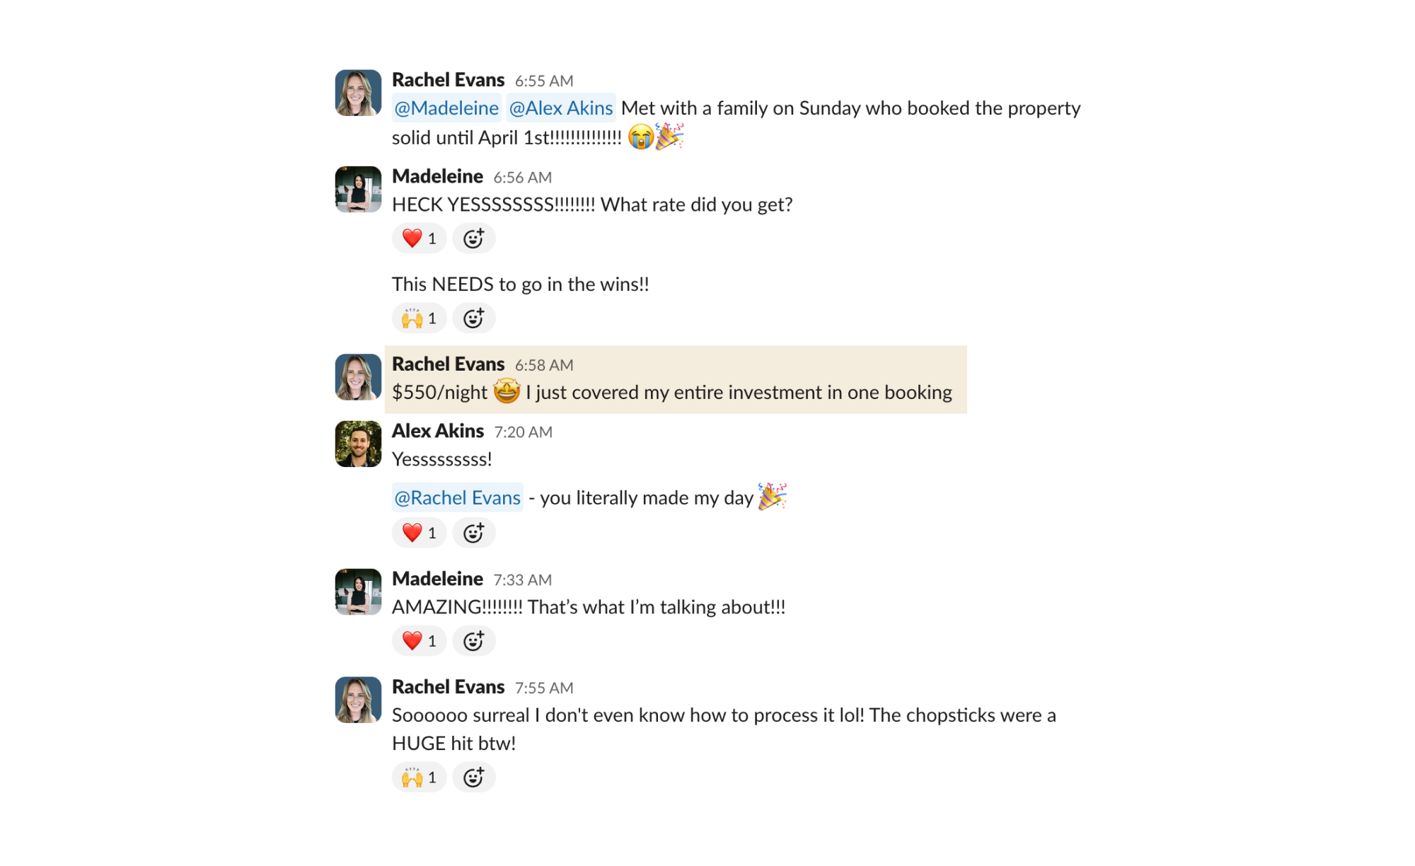The height and width of the screenshot is (866, 1415).
Task: Click Madeleine's name on the 7:33 AM message
Action: click(x=437, y=579)
